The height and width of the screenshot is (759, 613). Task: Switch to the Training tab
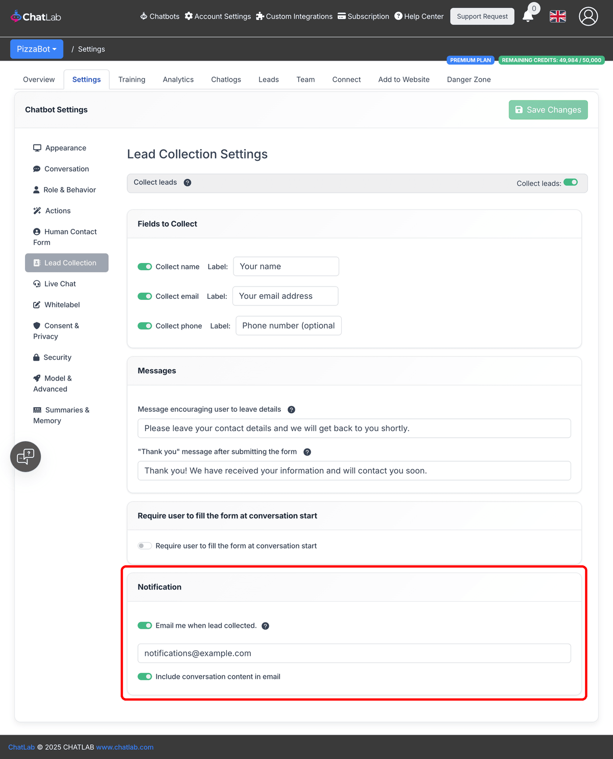(132, 80)
